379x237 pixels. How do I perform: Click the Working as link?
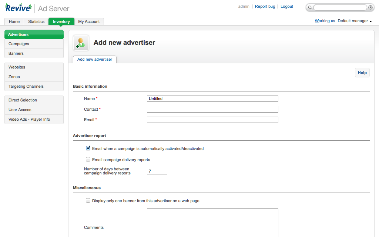pyautogui.click(x=325, y=21)
